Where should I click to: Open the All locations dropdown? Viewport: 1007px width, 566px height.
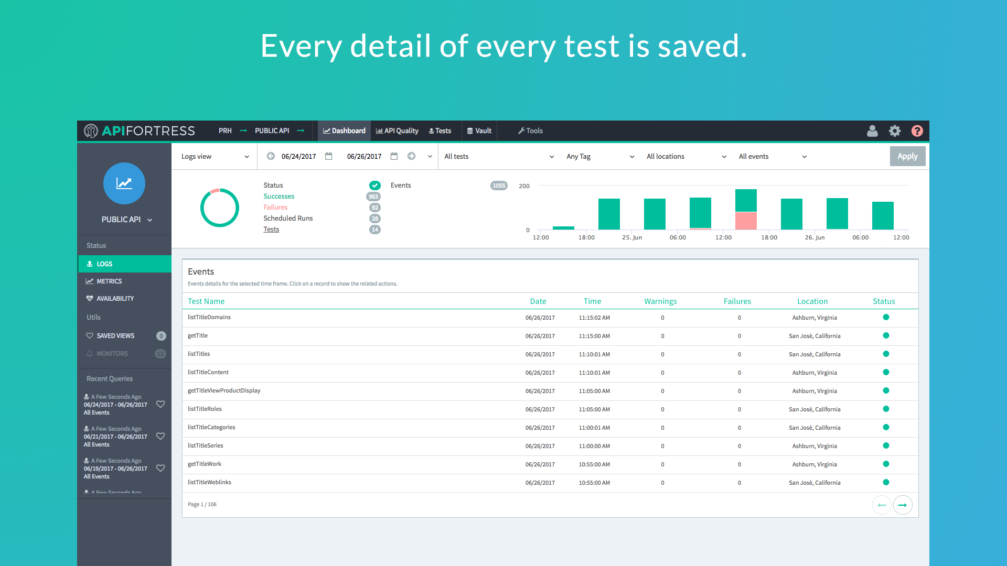tap(687, 156)
